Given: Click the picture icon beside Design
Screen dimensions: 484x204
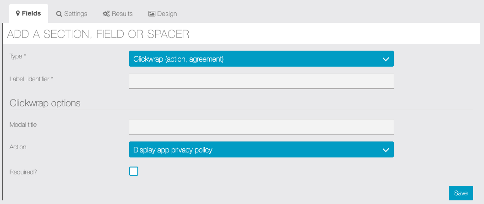Looking at the screenshot, I should point(152,14).
